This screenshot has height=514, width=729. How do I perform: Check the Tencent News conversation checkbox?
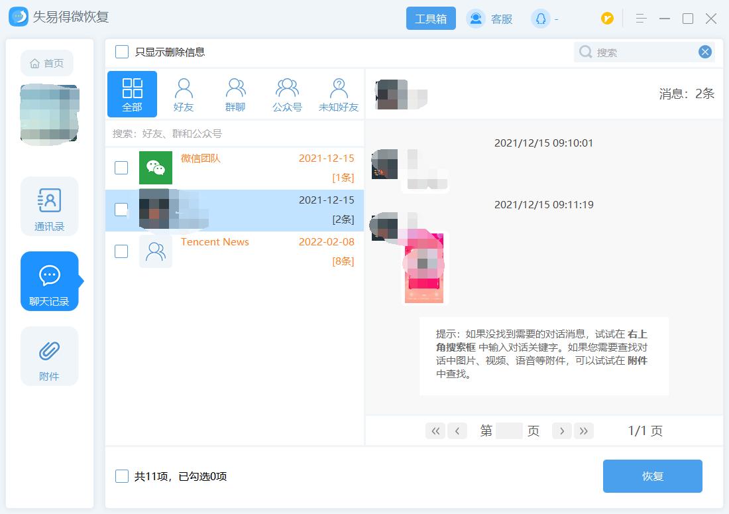pos(121,251)
